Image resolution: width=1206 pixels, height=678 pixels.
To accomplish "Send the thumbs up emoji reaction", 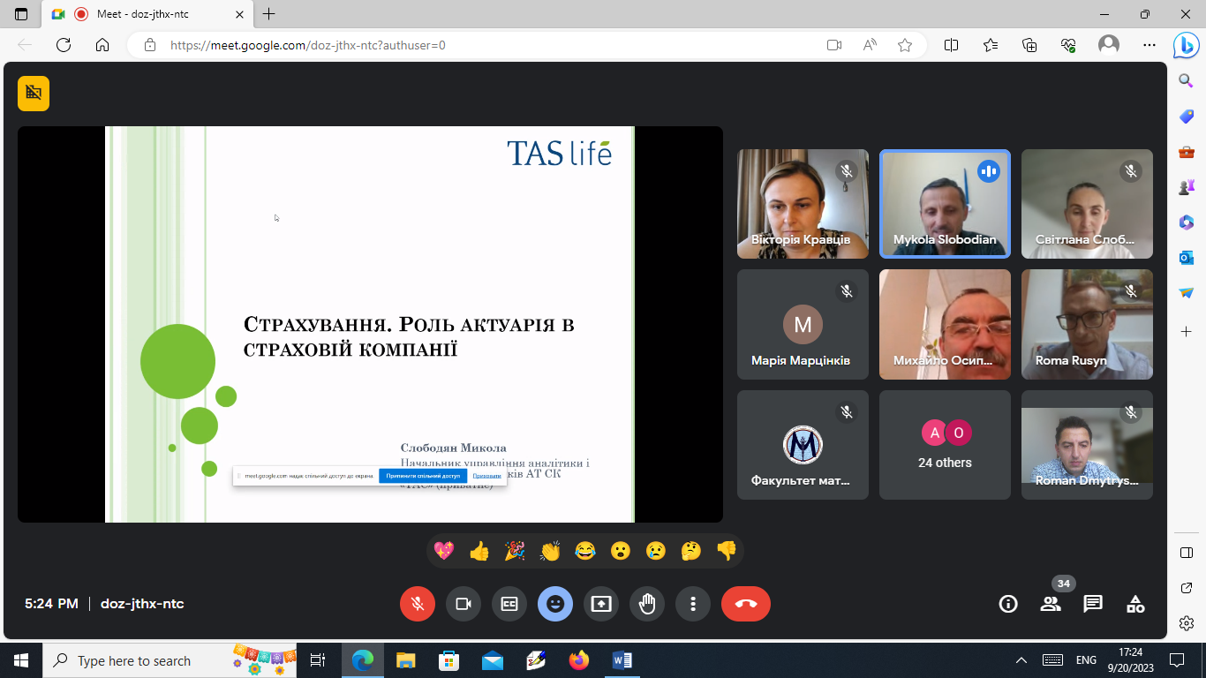I will [479, 552].
